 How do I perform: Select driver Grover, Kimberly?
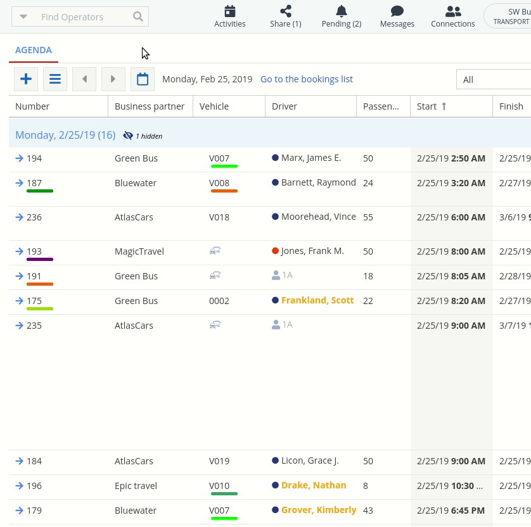[319, 510]
